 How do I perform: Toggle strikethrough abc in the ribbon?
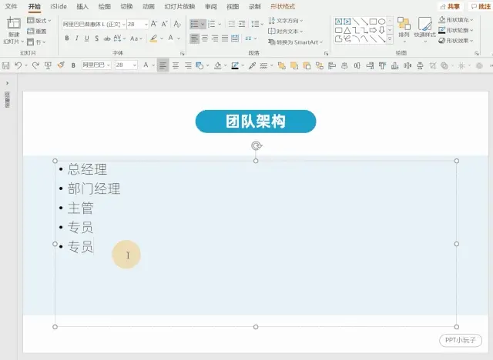point(107,38)
